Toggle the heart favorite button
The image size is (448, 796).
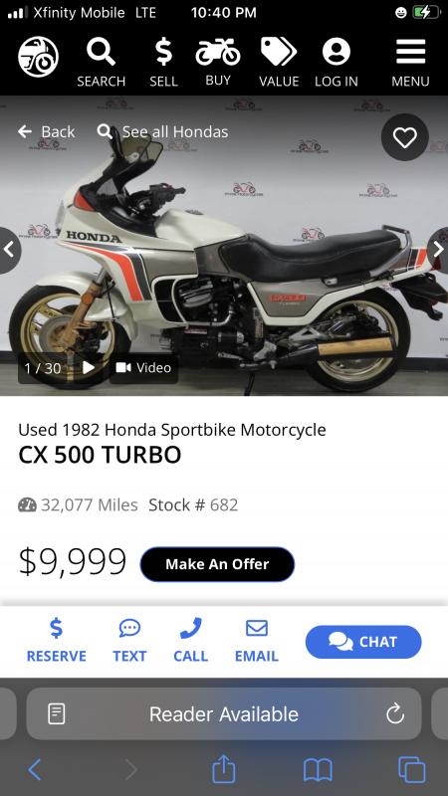[x=405, y=137]
